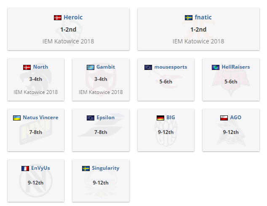Click the Ukraine flag beside Natus Vincere
This screenshot has width=267, height=206.
[x=17, y=118]
